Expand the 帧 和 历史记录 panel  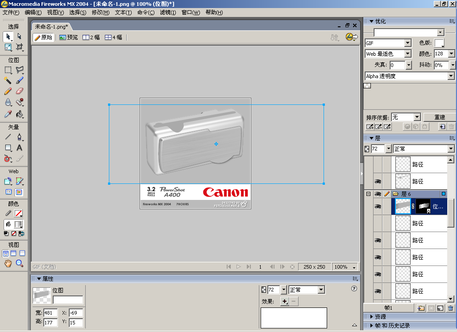[372, 326]
